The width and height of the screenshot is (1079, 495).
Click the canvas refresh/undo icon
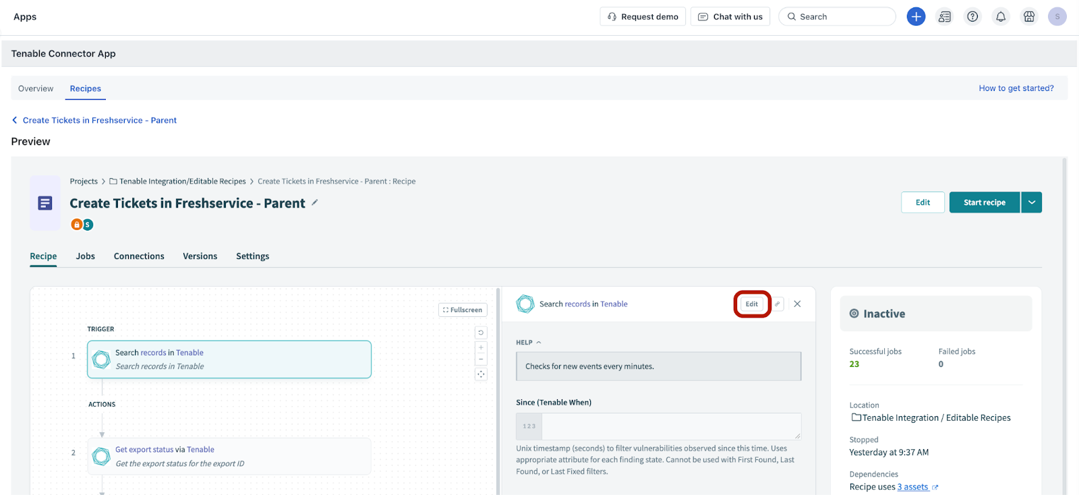point(481,332)
